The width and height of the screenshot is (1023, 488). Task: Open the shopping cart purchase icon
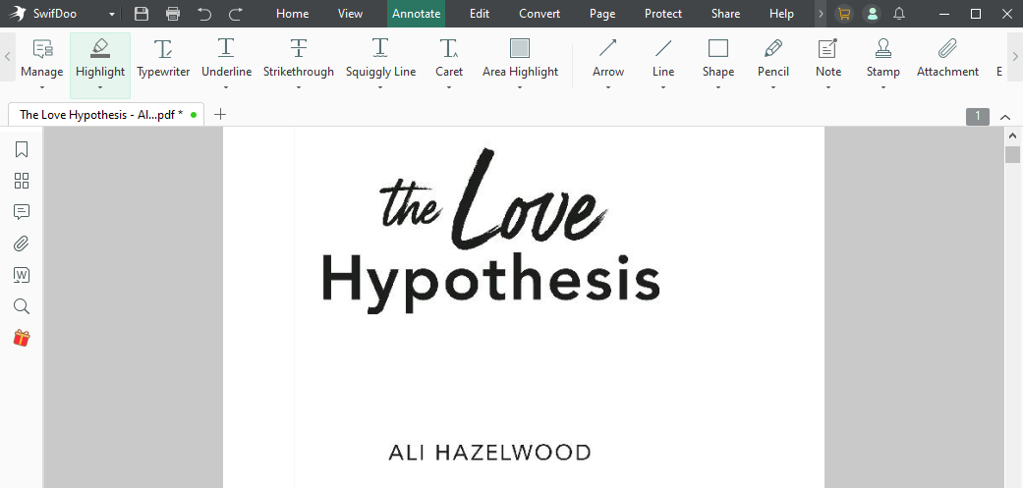844,14
